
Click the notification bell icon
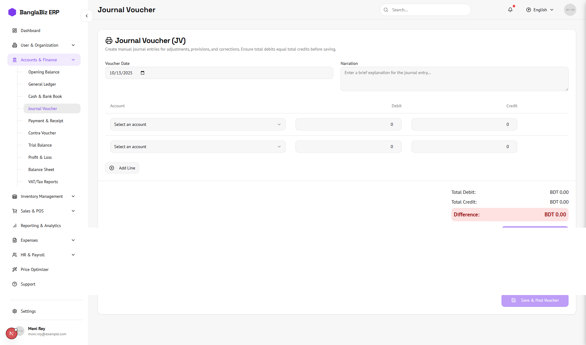click(x=510, y=10)
